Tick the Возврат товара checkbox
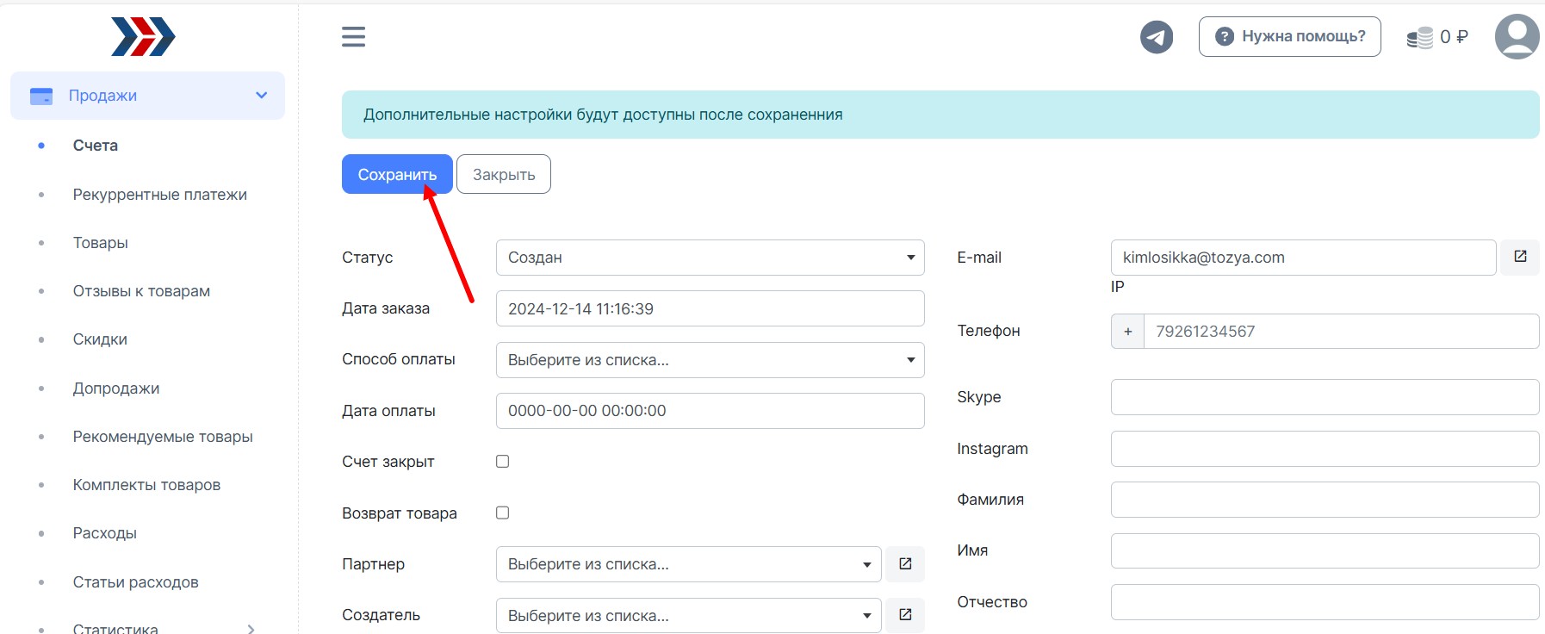This screenshot has height=634, width=1545. tap(503, 513)
